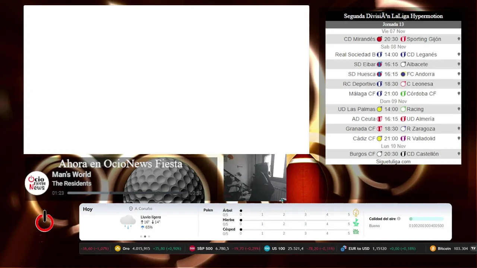Open the Siguetuliga.com link
477x268 pixels.
click(393, 162)
